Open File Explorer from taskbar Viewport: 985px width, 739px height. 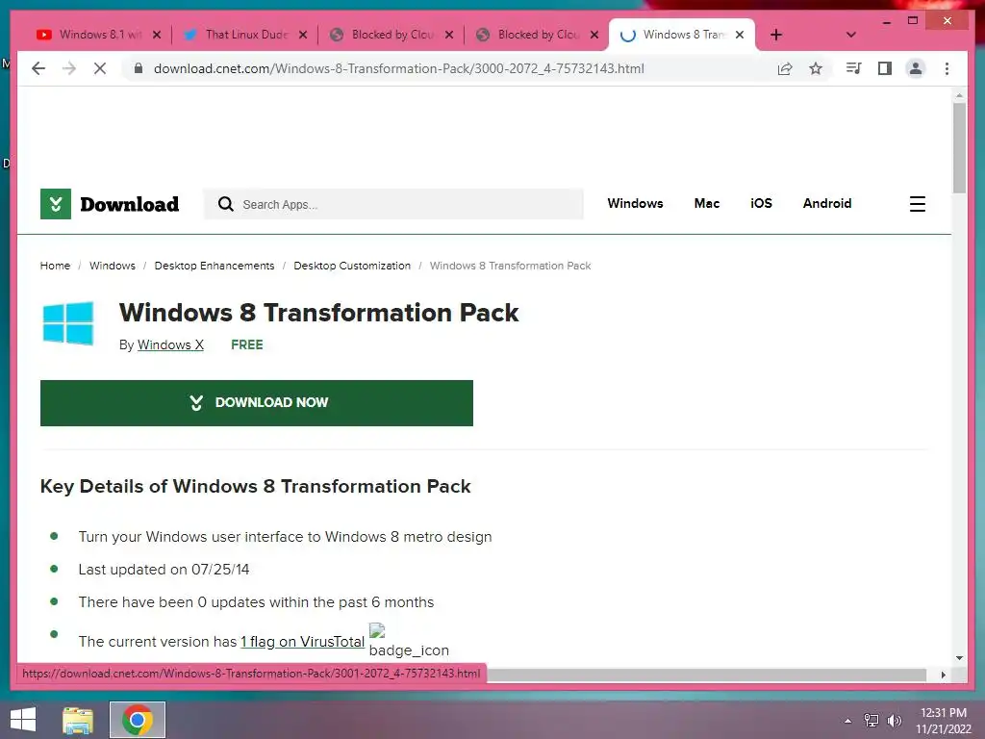pyautogui.click(x=78, y=720)
